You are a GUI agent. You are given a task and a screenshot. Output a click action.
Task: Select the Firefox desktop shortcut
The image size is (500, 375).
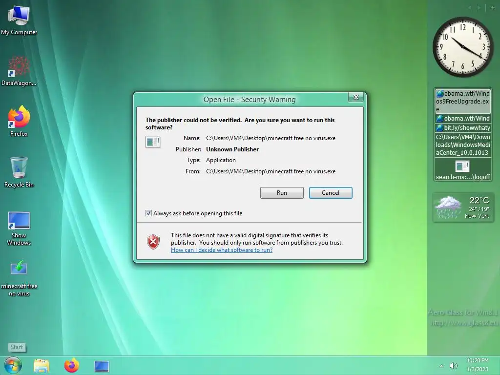[19, 121]
